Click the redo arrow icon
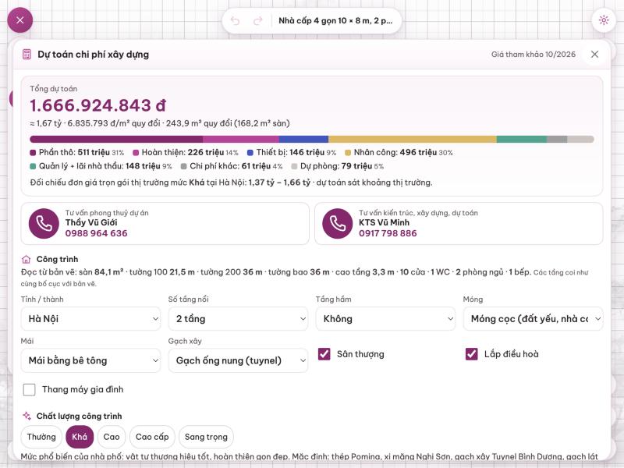Viewport: 624px width, 468px height. click(x=258, y=21)
